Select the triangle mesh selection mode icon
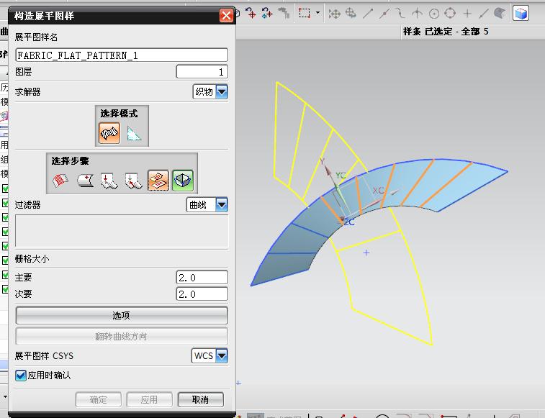Viewport: 545px width, 418px height. 134,132
